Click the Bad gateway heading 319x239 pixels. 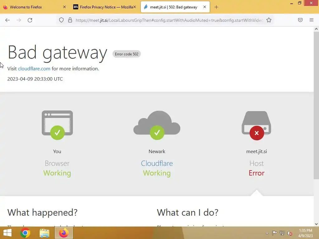(57, 52)
